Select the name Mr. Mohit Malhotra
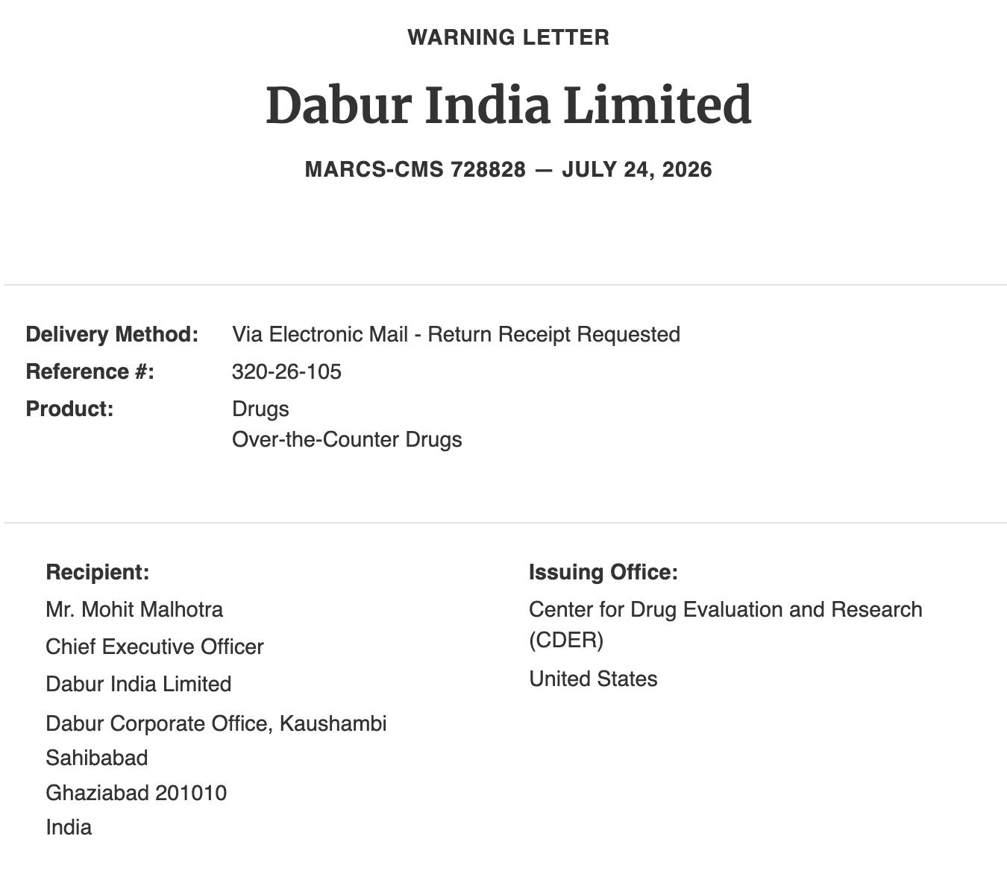 click(134, 609)
